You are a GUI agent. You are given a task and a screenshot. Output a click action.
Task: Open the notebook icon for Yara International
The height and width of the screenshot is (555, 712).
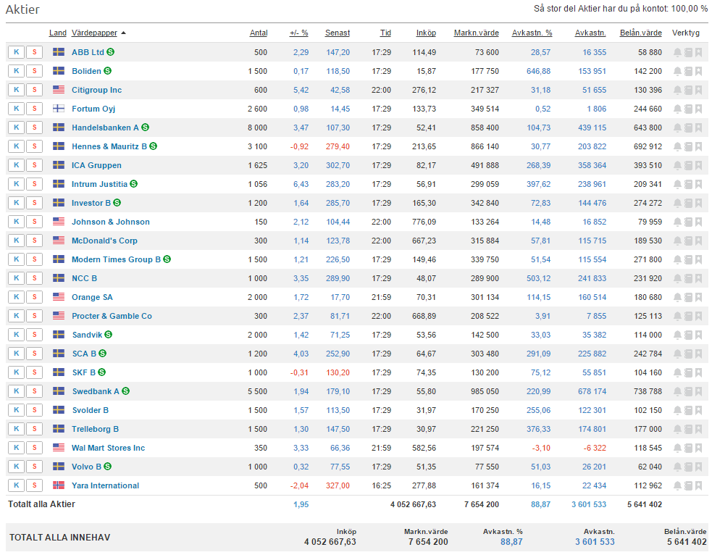click(688, 486)
